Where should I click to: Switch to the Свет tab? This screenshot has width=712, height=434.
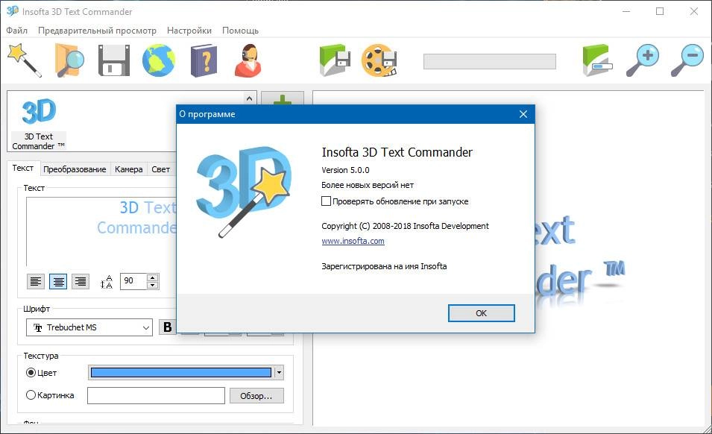(161, 169)
